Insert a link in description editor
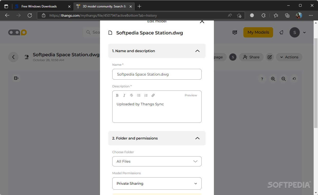318x195 pixels. [153, 95]
